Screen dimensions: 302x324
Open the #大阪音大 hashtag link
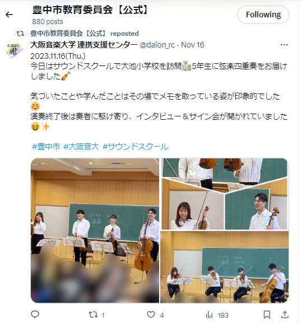81,147
